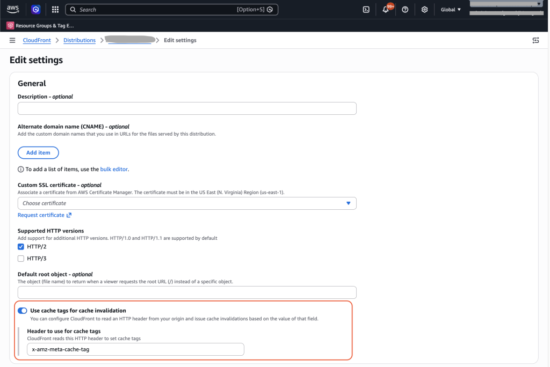Click external link icon next to Request certificate
Screen dimensions: 550x367
(69, 215)
